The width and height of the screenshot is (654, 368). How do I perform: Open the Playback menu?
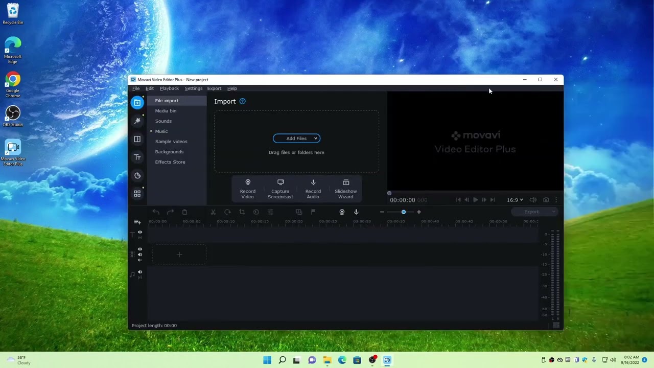[169, 88]
